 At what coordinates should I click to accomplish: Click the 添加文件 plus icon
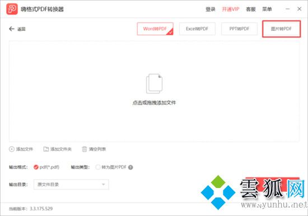(12, 149)
